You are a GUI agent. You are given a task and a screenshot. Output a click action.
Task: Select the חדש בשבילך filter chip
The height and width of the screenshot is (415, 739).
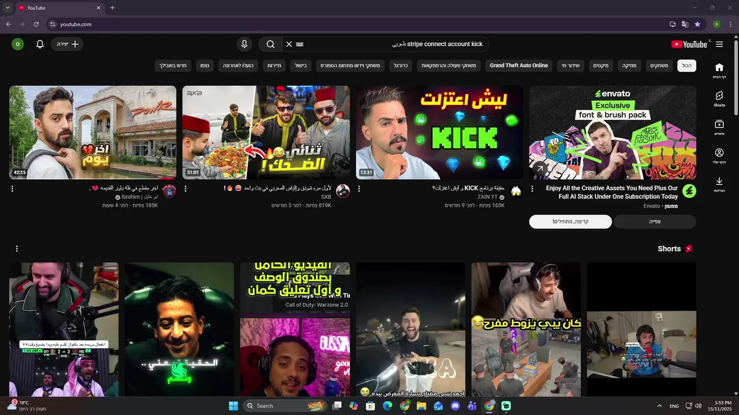(x=173, y=66)
